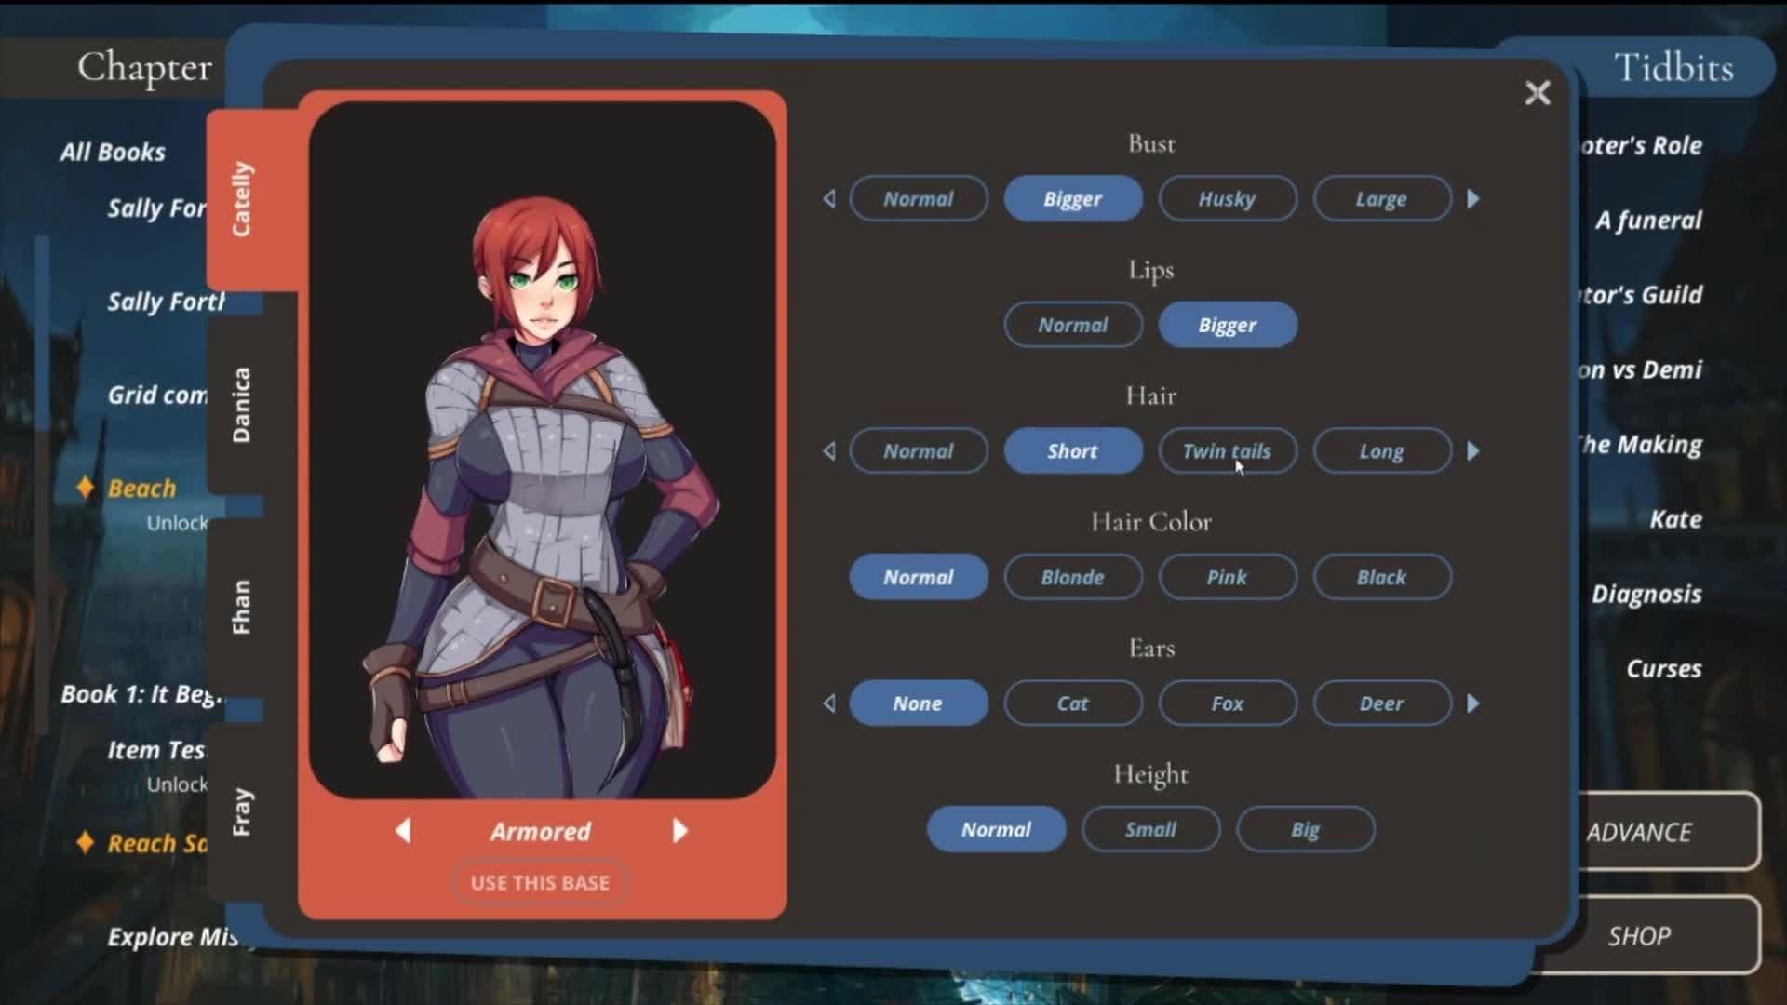
Task: Next outfit arrow right of Armored
Action: coord(680,831)
